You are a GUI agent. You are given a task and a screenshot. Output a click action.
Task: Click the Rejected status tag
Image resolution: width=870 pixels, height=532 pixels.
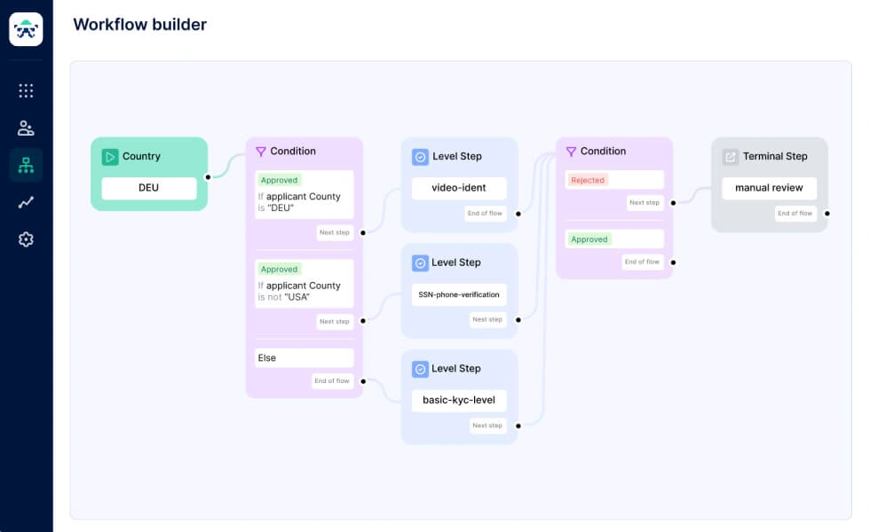click(x=588, y=180)
